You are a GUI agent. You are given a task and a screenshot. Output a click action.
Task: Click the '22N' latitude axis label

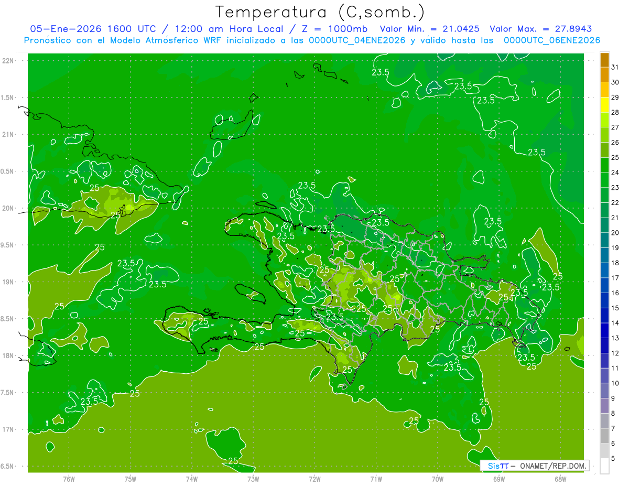9,61
